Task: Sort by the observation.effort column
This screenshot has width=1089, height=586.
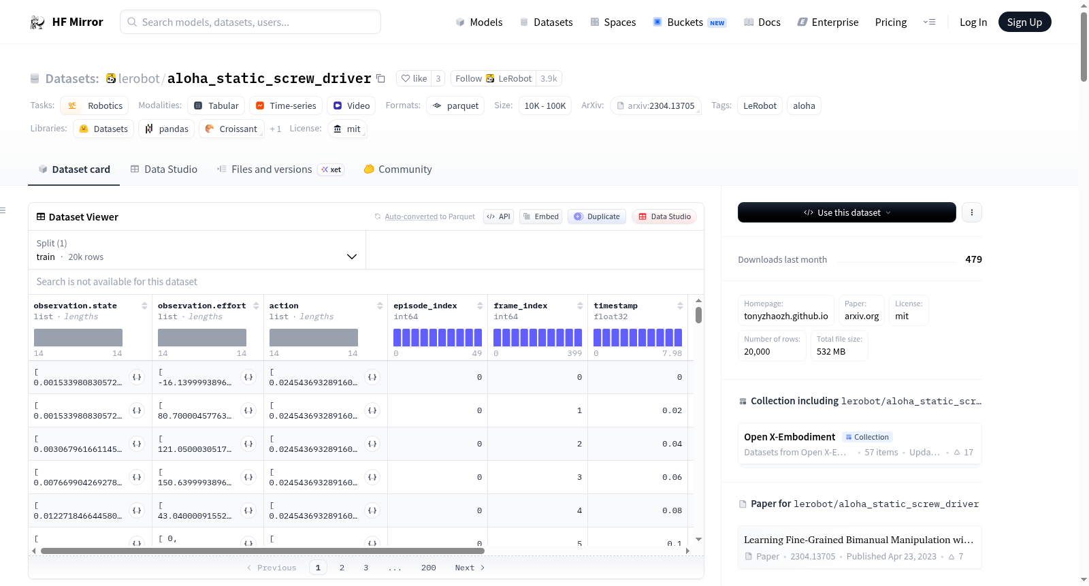Action: pos(256,306)
